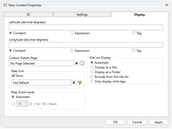Screen dimensions: 172x129
Task: Open the page browser for Custom Details Page
Action: coord(82,63)
